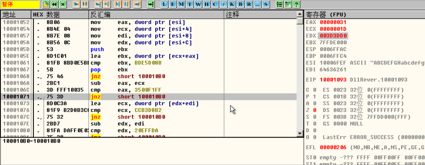The width and height of the screenshot is (425, 165).
Task: Open Patches window with slash button
Action: (x=224, y=4)
